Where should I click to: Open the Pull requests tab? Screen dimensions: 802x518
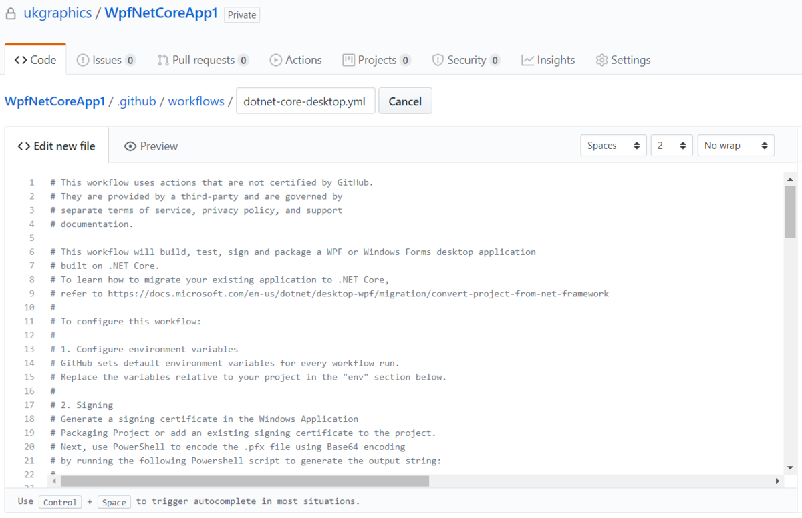203,60
